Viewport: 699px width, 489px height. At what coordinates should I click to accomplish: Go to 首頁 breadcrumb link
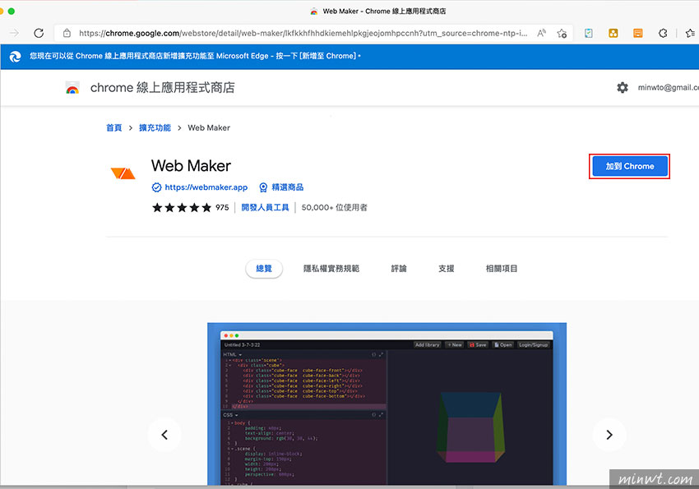click(113, 128)
